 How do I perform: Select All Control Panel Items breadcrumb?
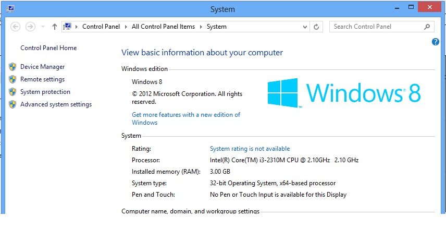(x=163, y=27)
